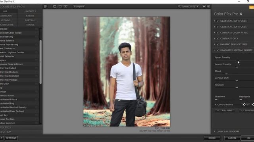Select side-by-side preview mode icon

click(65, 6)
